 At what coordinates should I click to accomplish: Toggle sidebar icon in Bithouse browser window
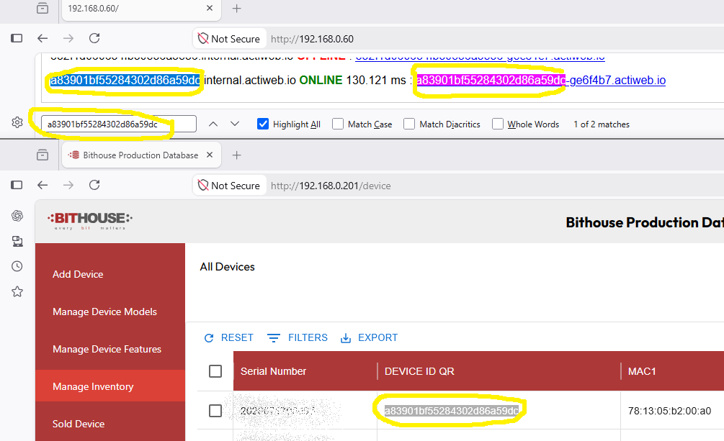17,185
